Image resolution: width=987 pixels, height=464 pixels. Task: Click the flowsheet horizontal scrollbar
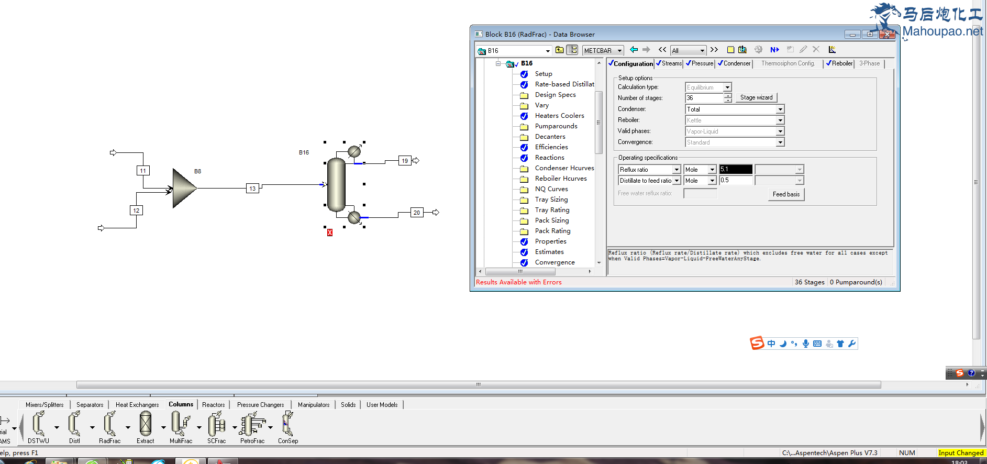(x=479, y=384)
